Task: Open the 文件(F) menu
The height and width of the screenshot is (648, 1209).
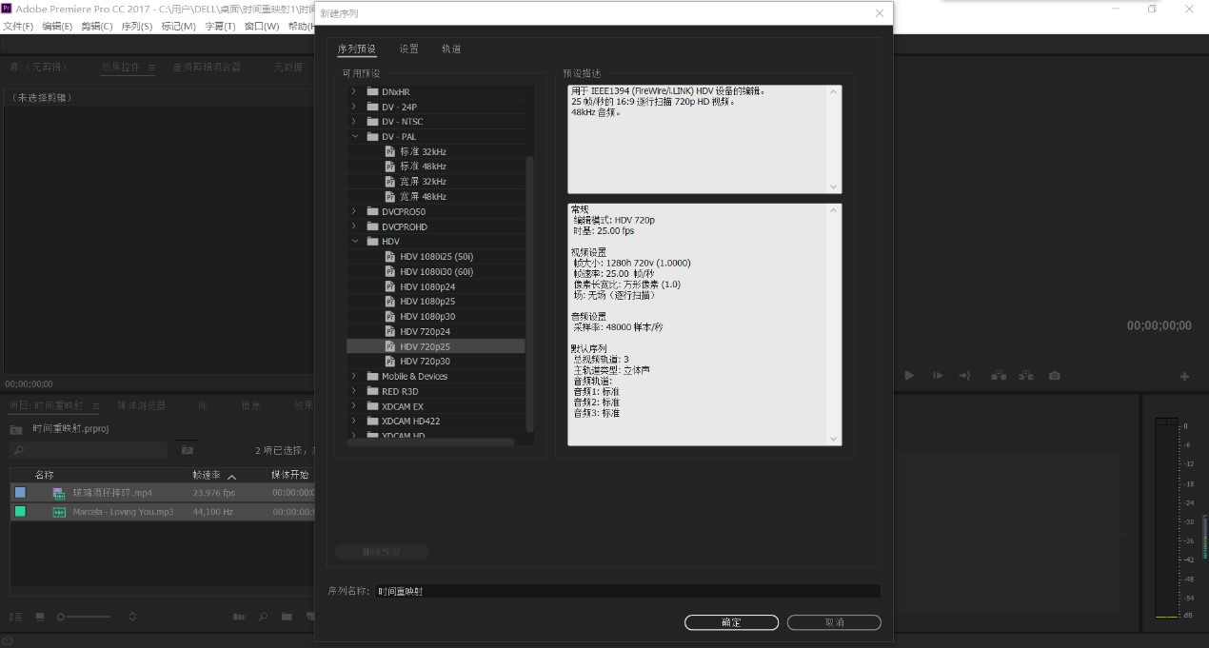Action: (18, 27)
